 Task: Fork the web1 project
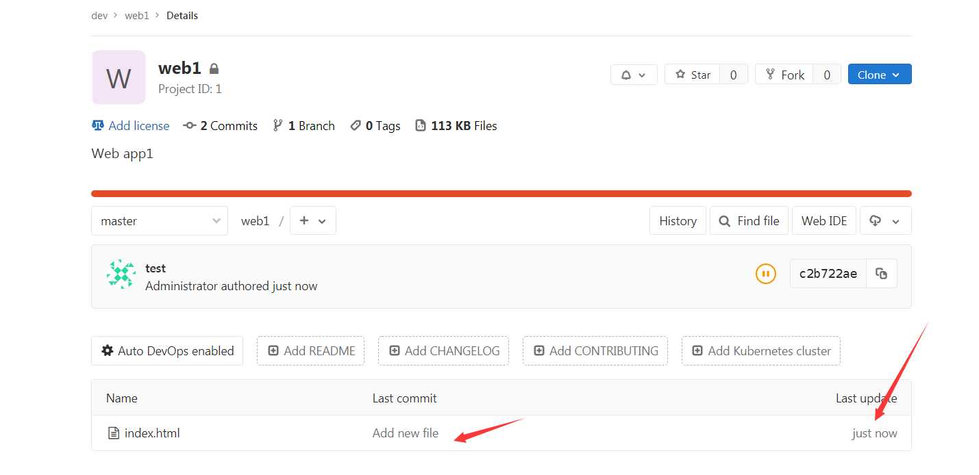784,75
